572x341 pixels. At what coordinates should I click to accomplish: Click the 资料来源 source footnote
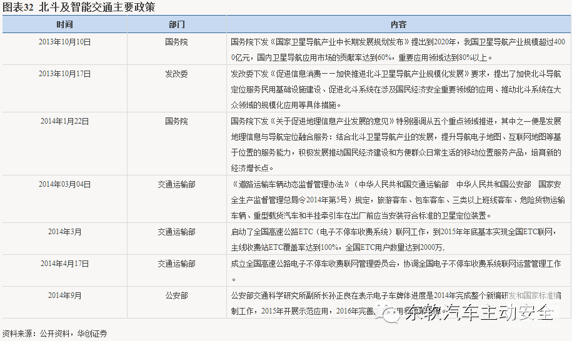click(x=54, y=333)
